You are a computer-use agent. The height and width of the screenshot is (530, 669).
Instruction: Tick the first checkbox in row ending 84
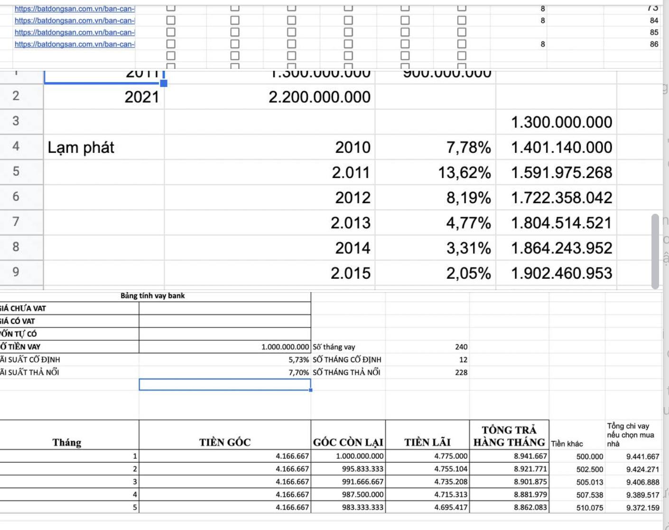pyautogui.click(x=171, y=20)
